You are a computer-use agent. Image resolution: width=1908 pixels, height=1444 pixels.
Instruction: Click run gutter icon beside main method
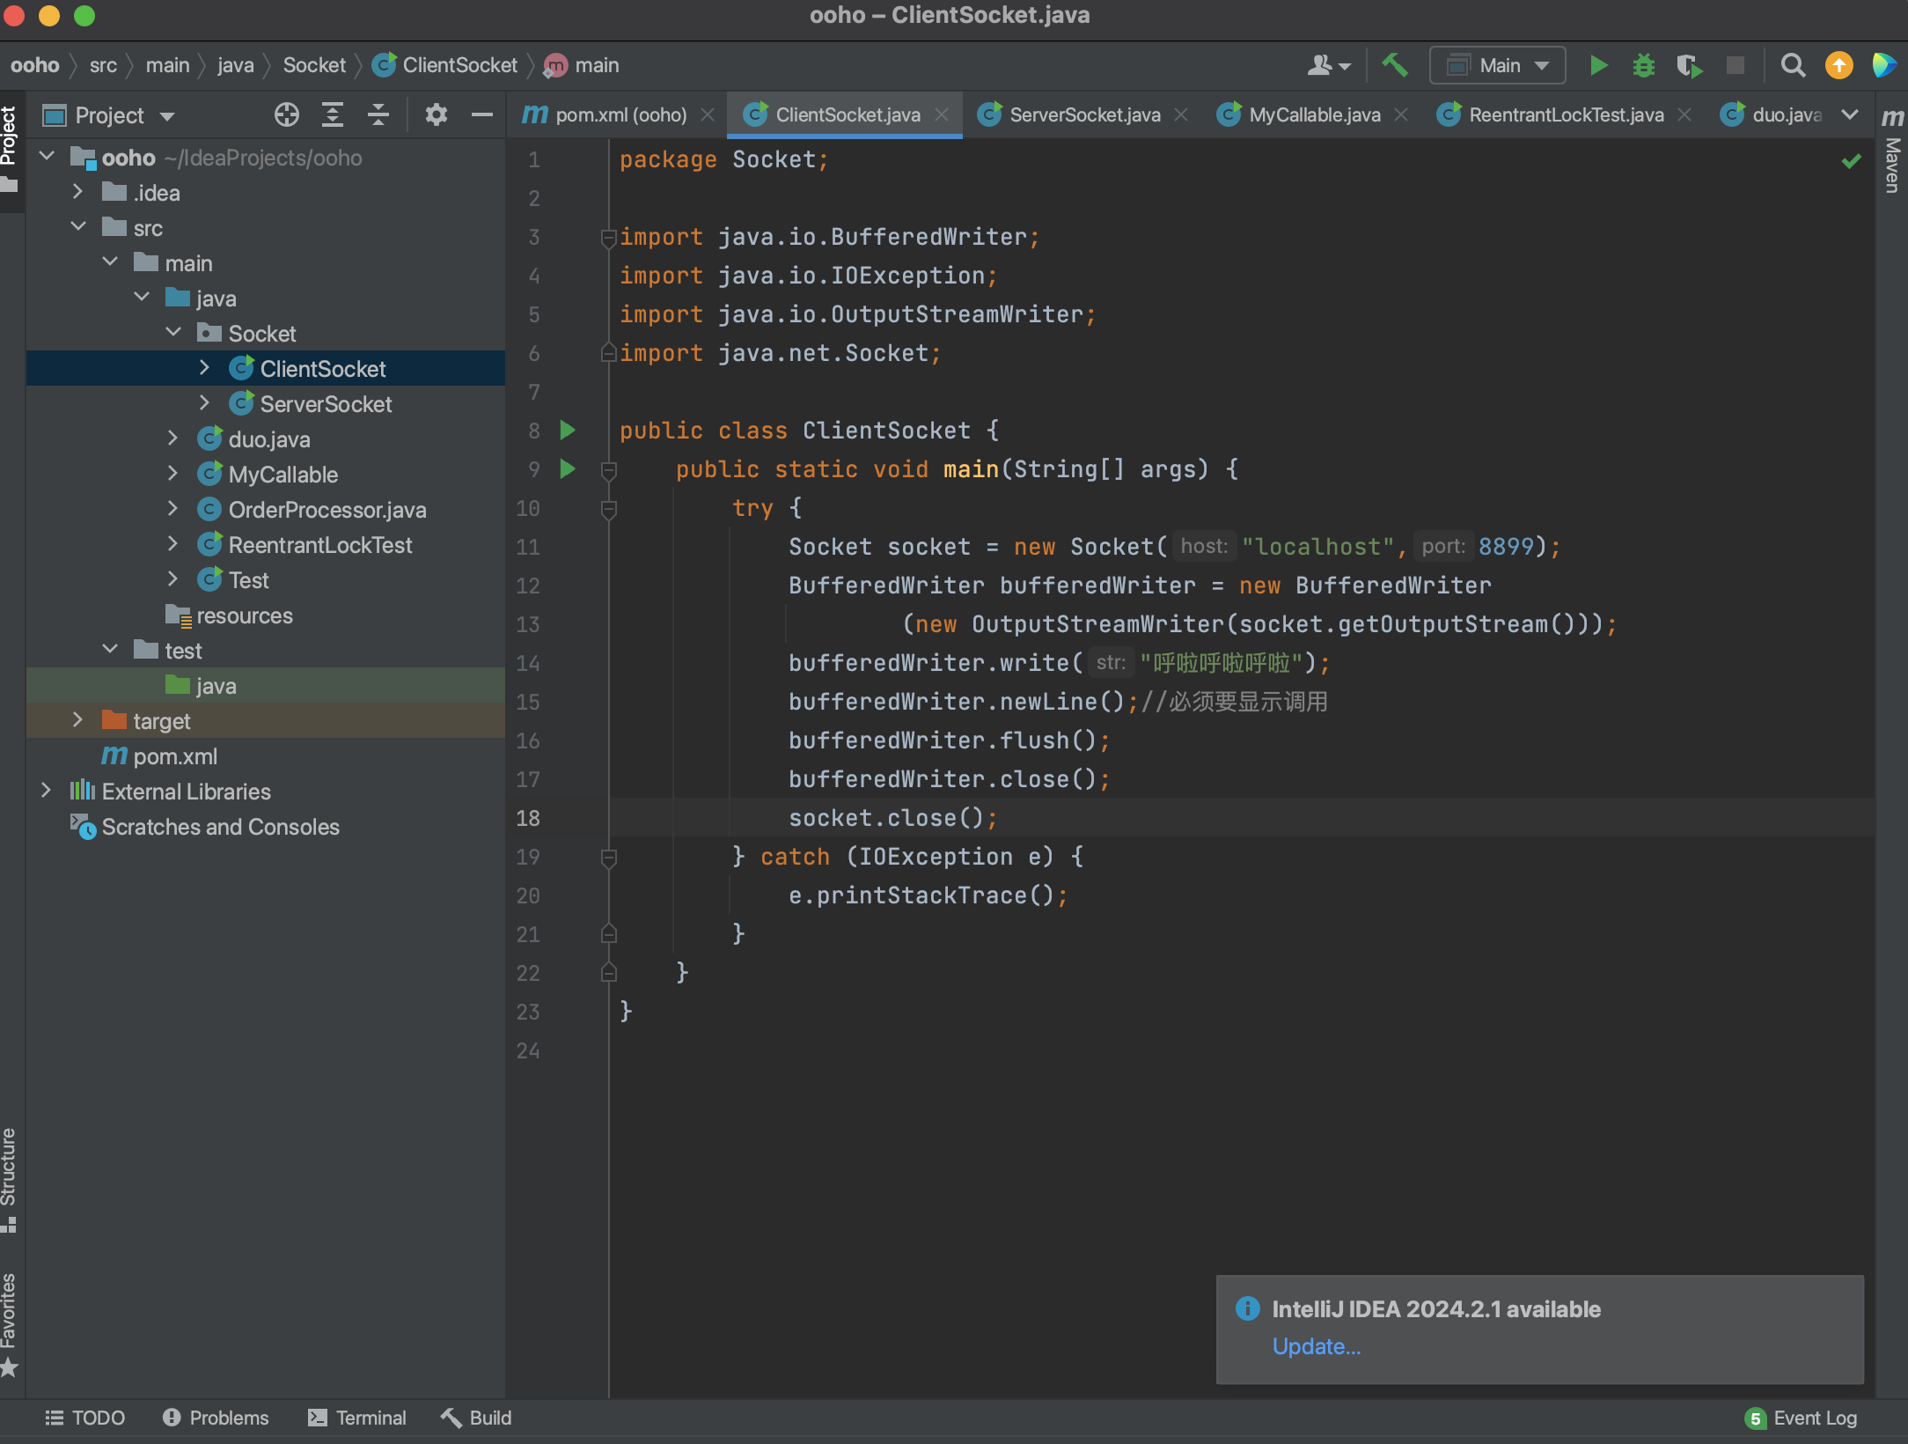pos(568,469)
